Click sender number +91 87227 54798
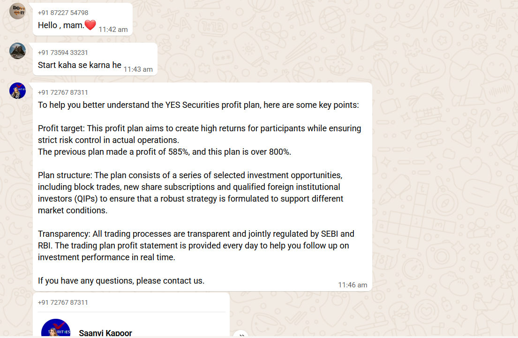 63,13
